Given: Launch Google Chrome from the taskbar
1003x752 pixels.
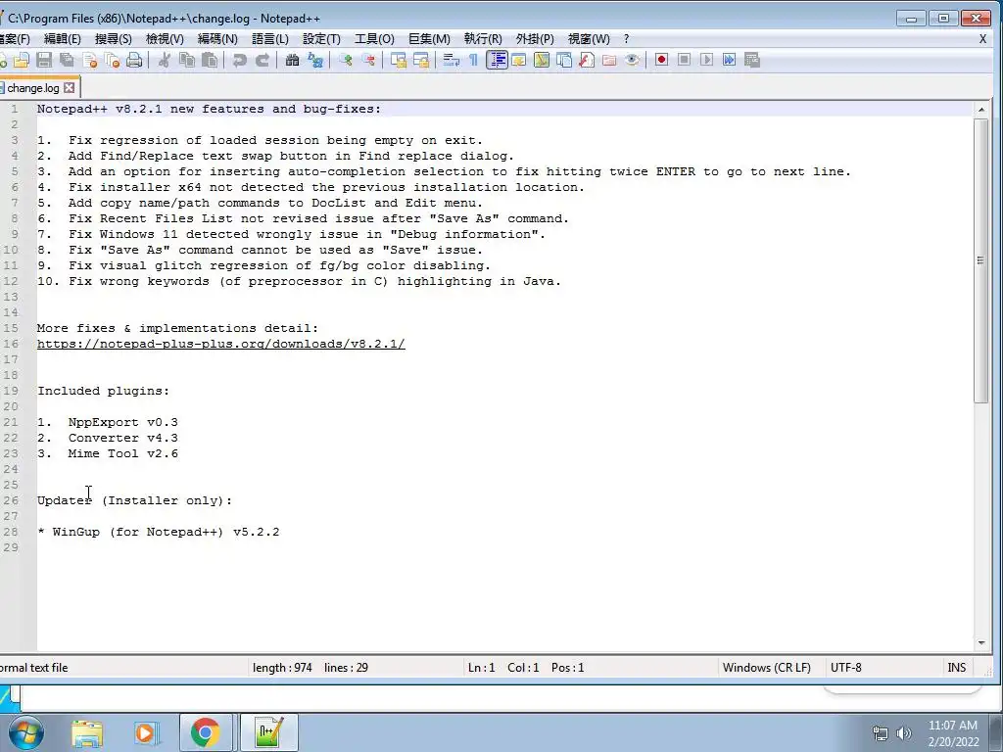Looking at the screenshot, I should pyautogui.click(x=205, y=732).
